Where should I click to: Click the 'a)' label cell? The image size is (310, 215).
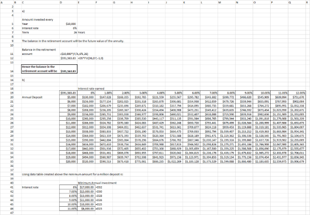click(x=23, y=11)
